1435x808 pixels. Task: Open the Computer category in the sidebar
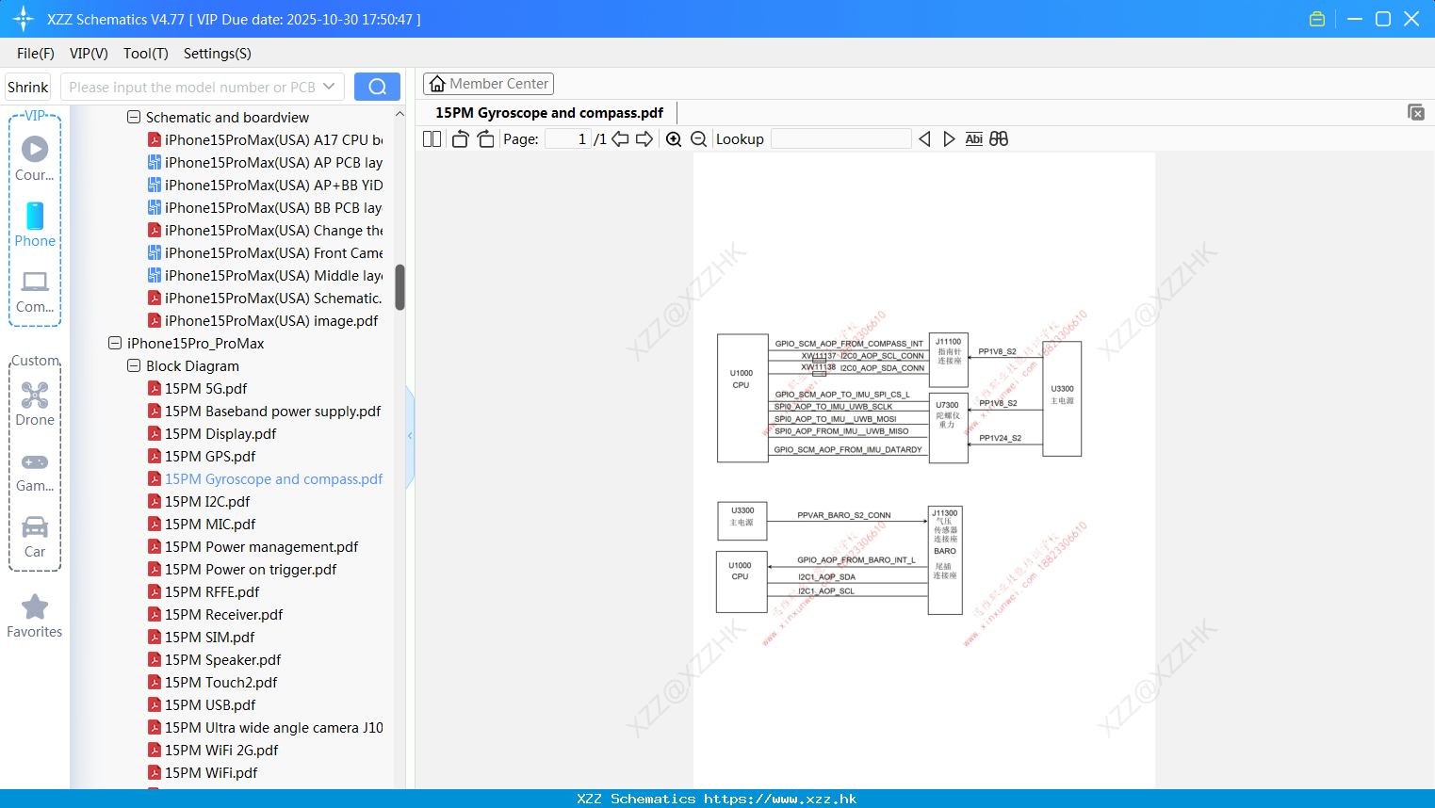[35, 291]
